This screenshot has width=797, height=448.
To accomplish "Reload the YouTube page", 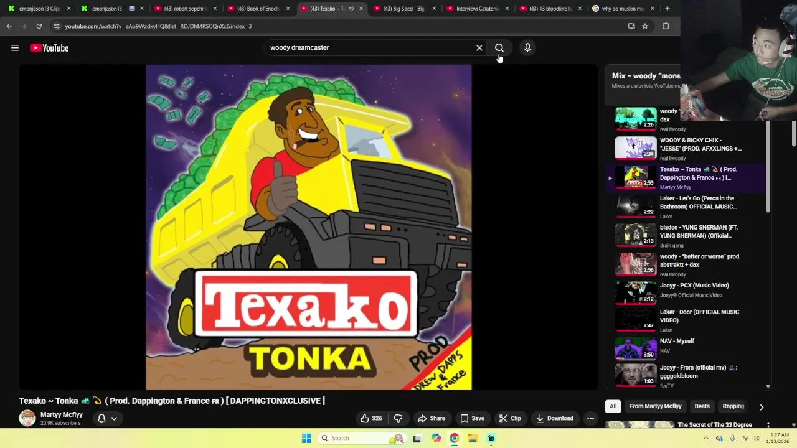I will (39, 26).
